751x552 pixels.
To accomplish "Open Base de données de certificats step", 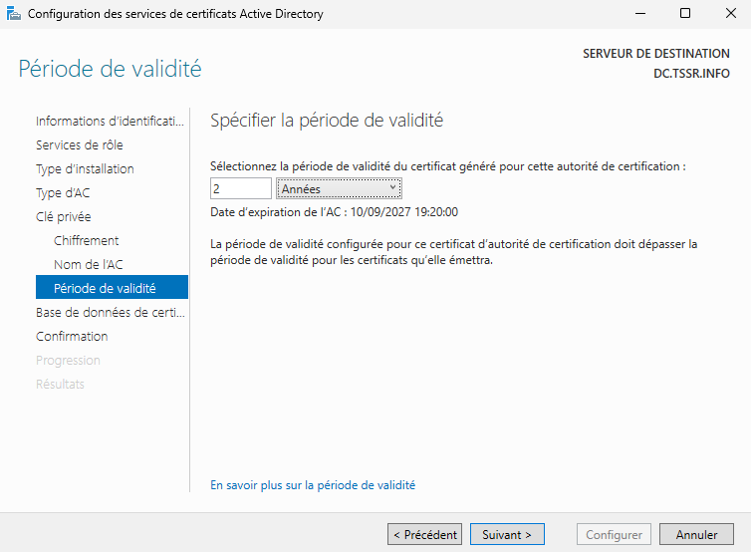I will tap(110, 313).
